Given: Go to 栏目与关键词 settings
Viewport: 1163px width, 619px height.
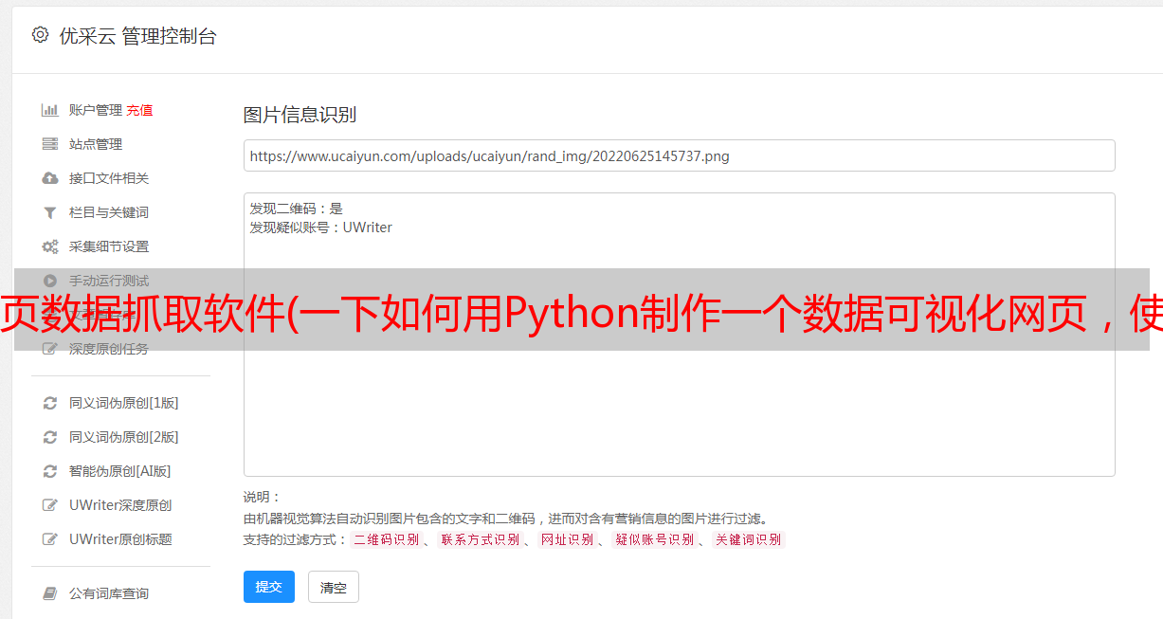Looking at the screenshot, I should point(109,212).
